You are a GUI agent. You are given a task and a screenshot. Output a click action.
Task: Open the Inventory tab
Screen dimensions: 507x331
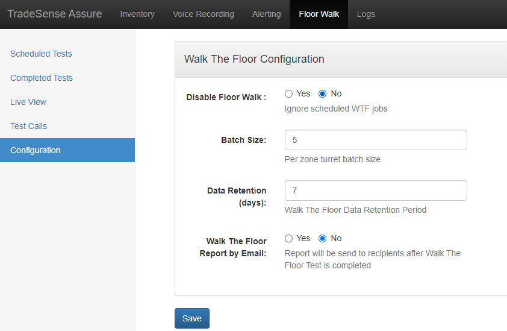tap(137, 14)
